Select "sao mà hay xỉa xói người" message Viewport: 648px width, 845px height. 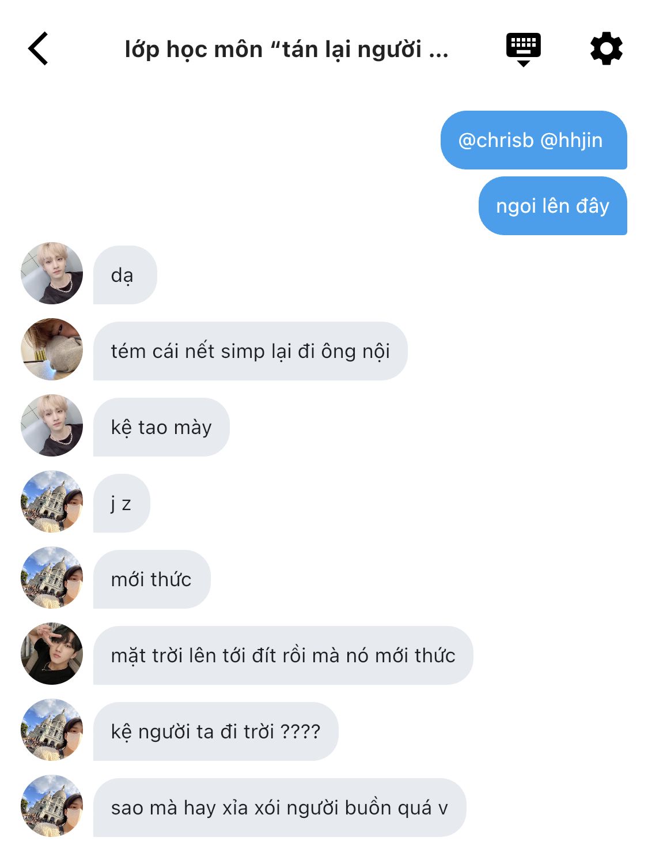279,808
